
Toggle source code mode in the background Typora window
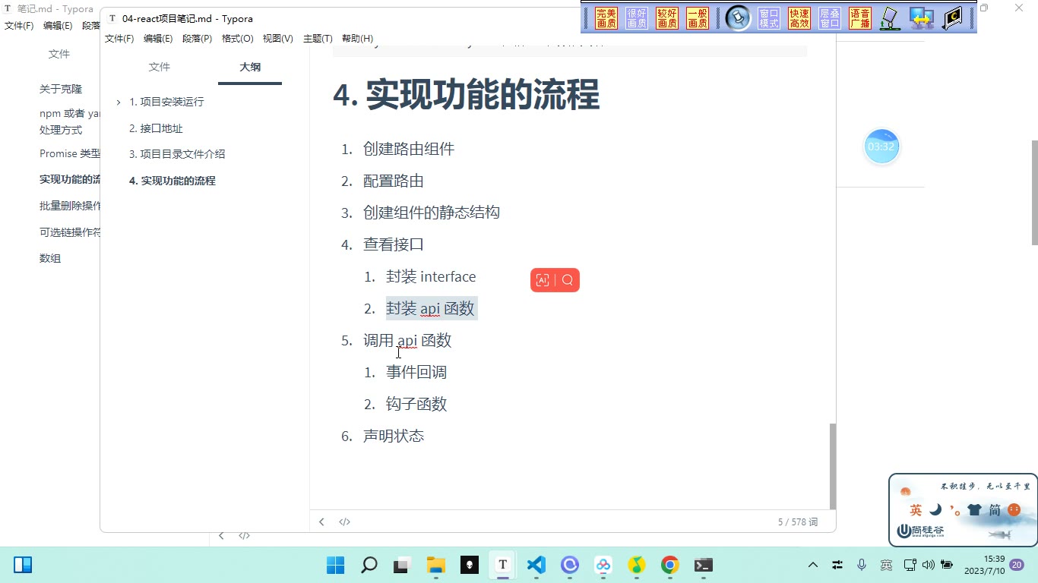(244, 535)
